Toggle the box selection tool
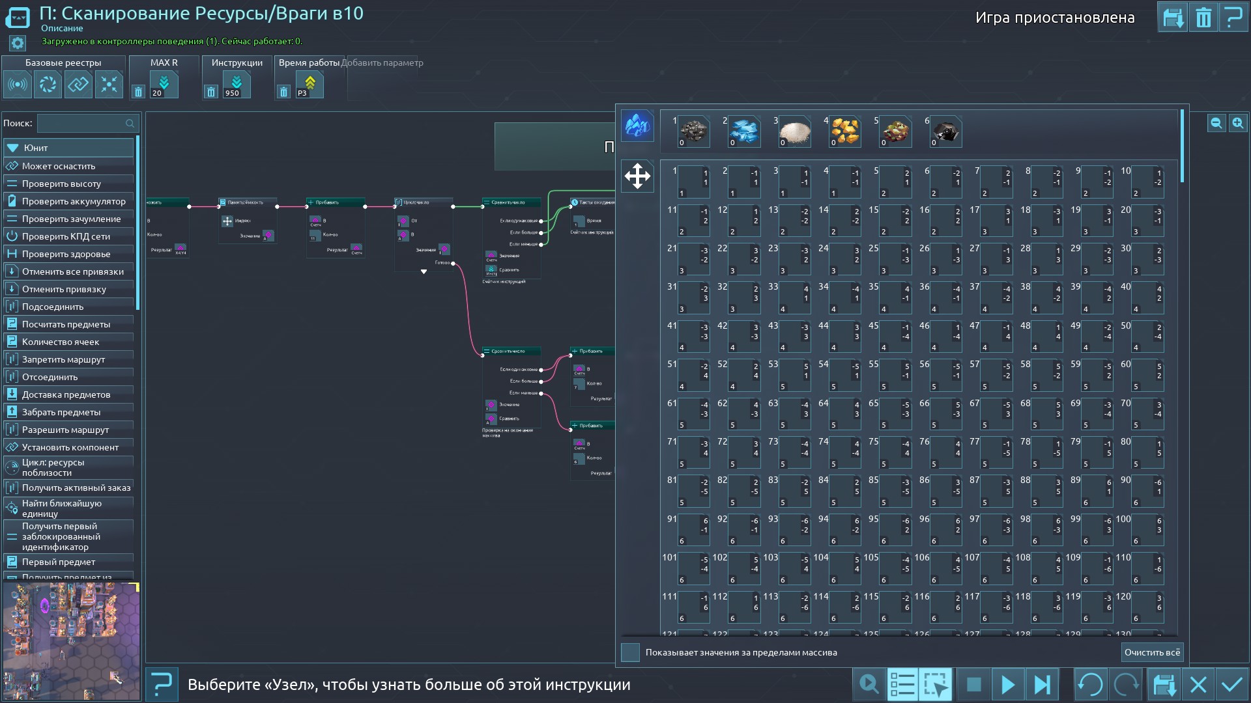 pos(936,685)
